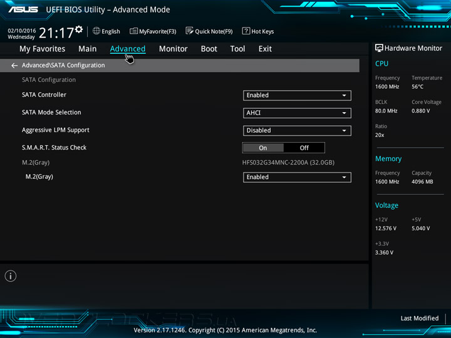Screen dimensions: 451x338
Task: Go to the Main tab
Action: tap(88, 49)
